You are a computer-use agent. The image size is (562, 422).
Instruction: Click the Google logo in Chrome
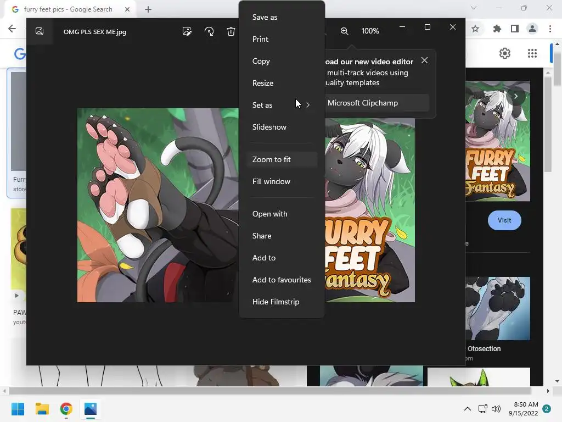(x=20, y=54)
